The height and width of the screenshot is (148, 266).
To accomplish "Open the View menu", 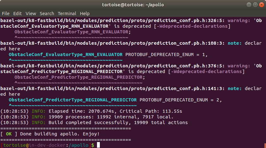I will pos(31,14).
